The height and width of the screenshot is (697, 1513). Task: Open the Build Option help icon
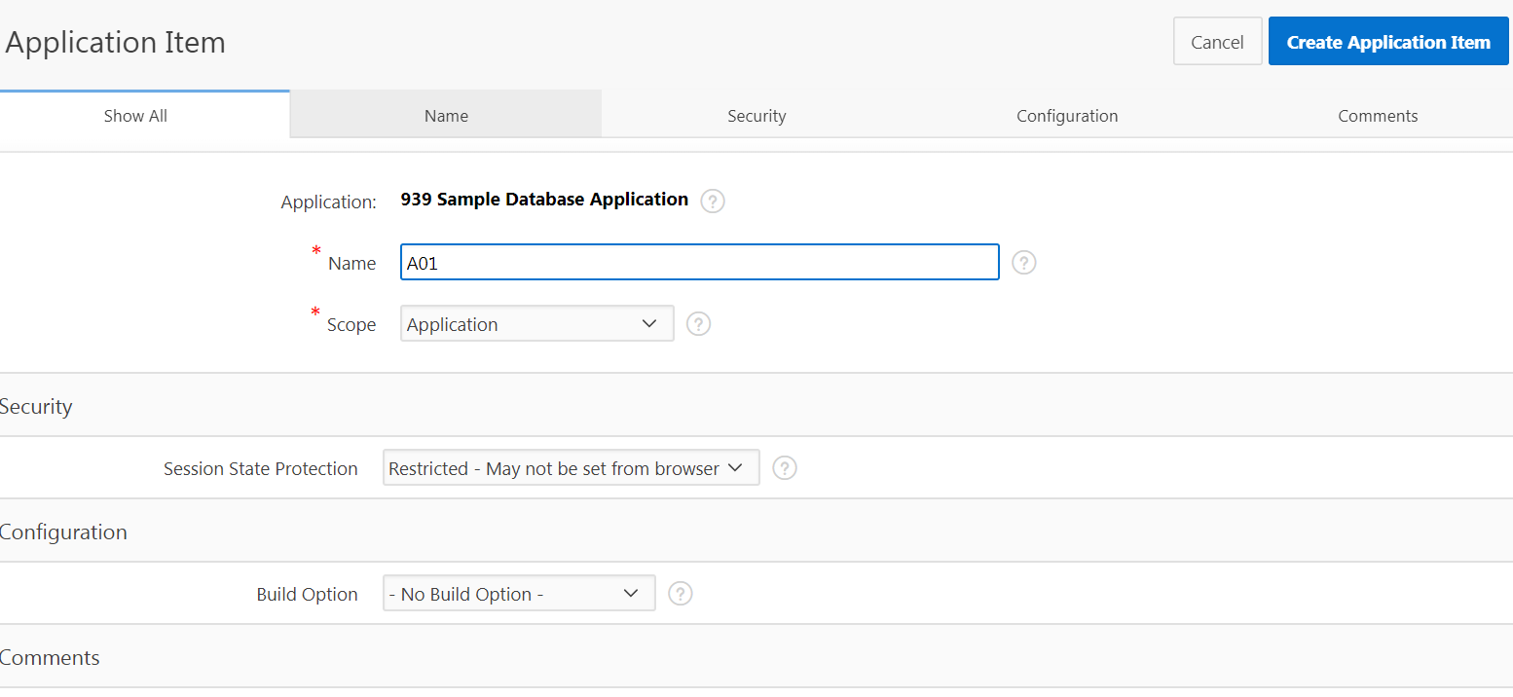pyautogui.click(x=680, y=593)
